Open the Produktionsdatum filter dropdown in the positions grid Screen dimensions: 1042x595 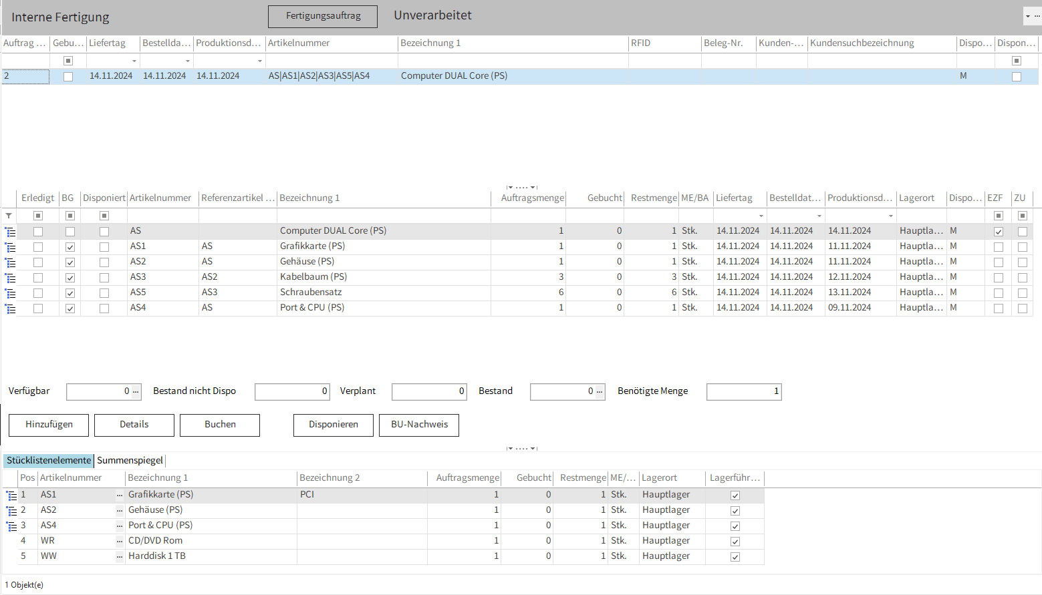tap(890, 216)
